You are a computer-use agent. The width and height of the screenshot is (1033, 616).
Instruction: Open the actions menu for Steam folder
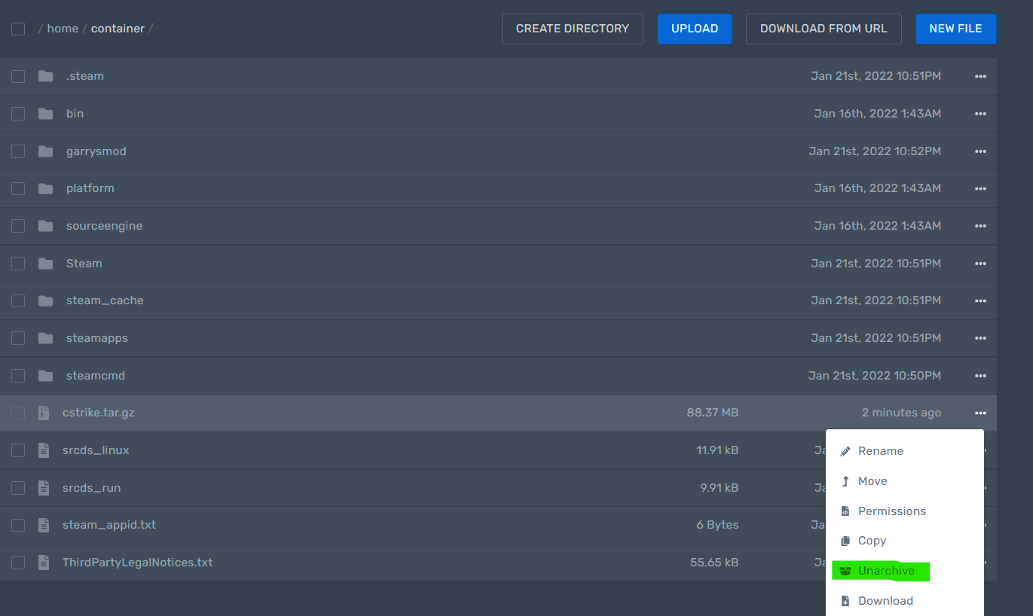click(x=980, y=263)
